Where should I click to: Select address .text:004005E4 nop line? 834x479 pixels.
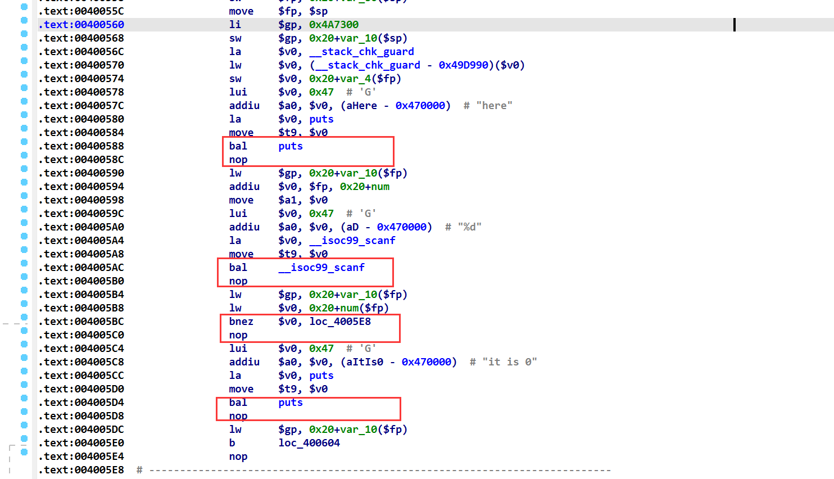[81, 457]
